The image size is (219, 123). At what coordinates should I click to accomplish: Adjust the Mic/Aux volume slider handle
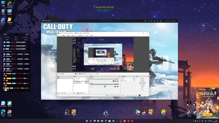tap(113, 81)
